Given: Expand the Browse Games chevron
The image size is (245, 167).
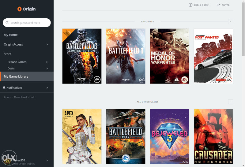Looking at the screenshot, I should (x=47, y=62).
